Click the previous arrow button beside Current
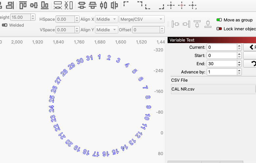256x163 pixels. click(x=252, y=47)
